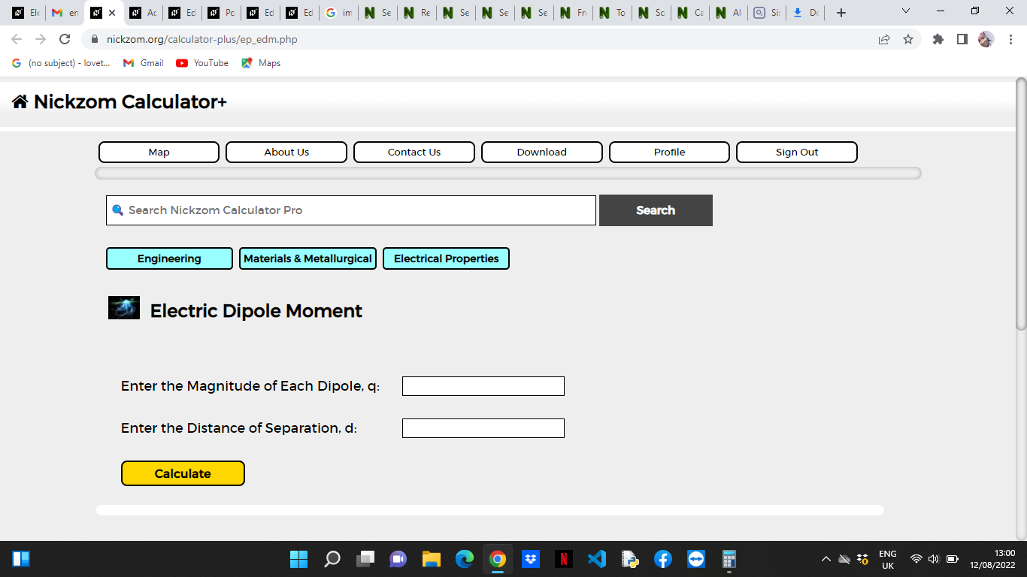Click the yellow Calculate button
1027x577 pixels.
[x=183, y=473]
